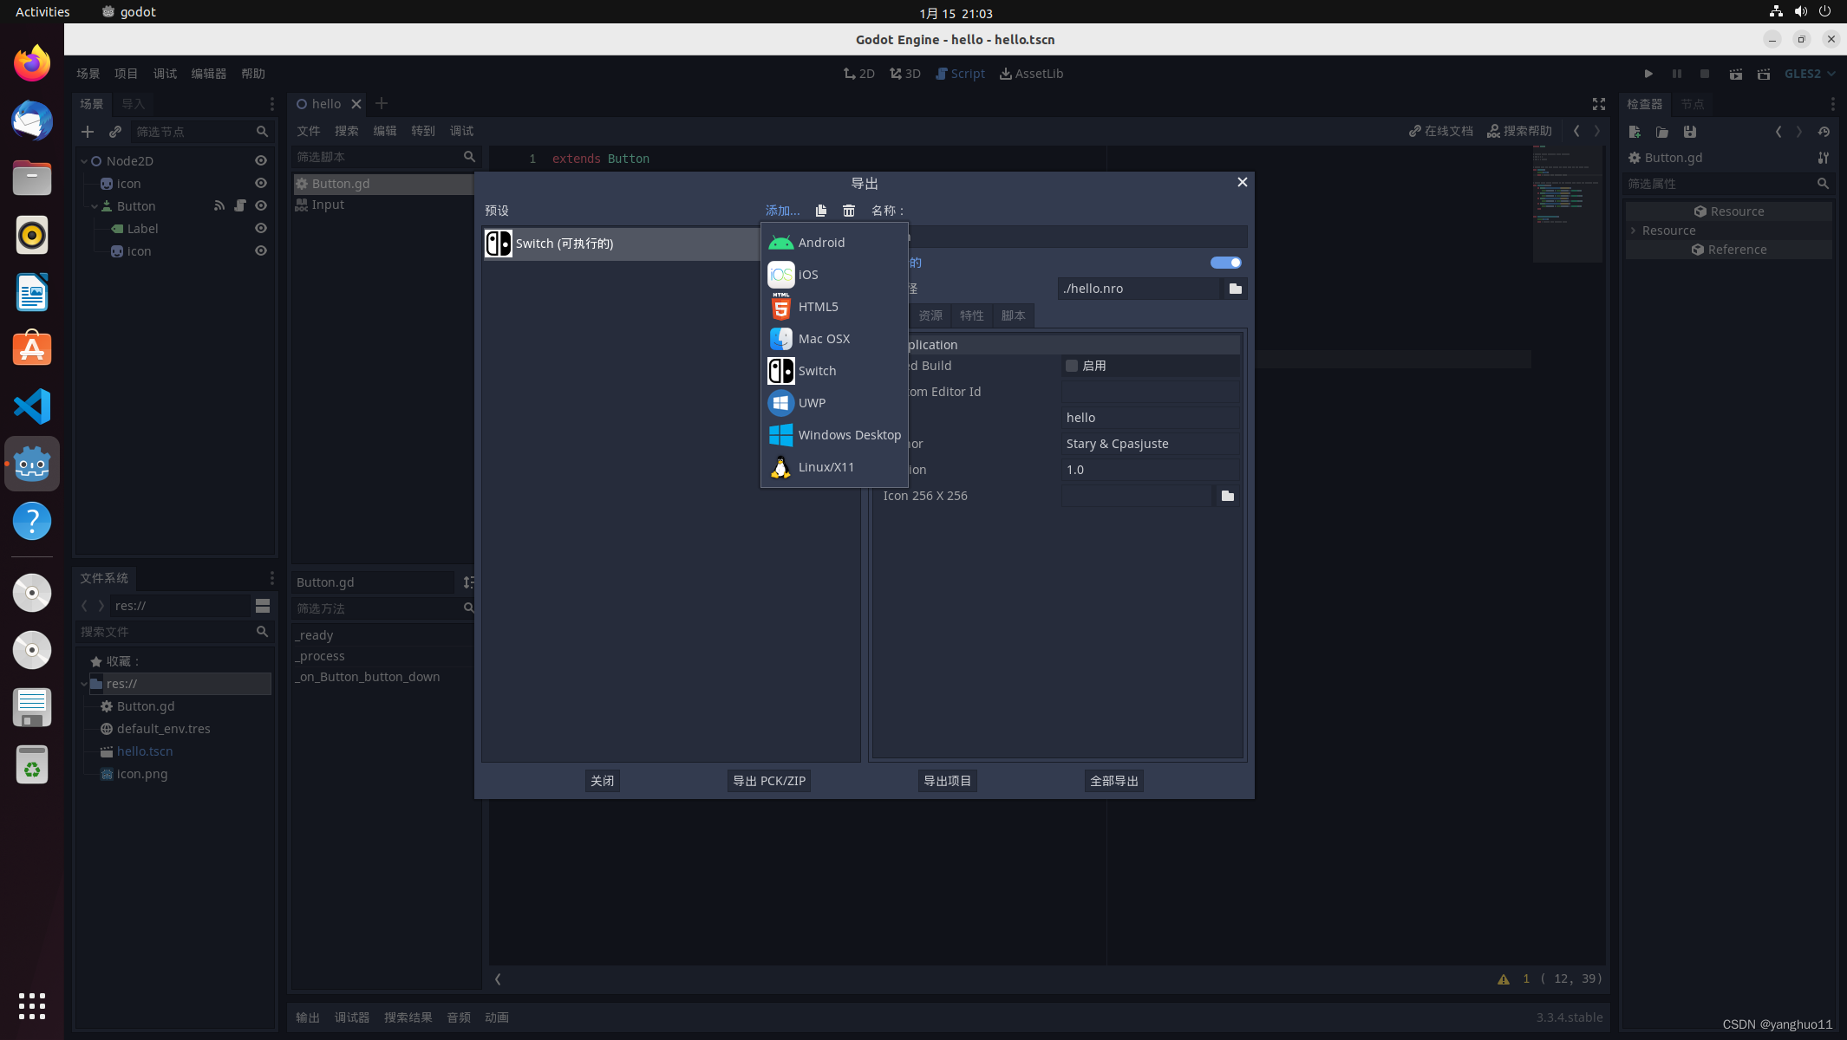Toggle visibility of first icon node
The width and height of the screenshot is (1847, 1040).
[x=261, y=183]
